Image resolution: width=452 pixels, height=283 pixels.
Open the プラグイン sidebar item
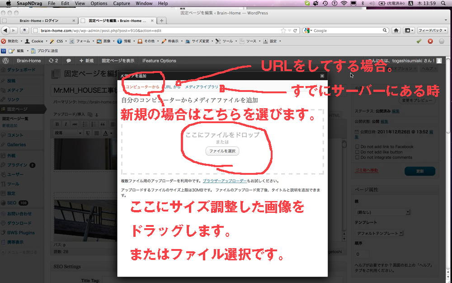(17, 165)
